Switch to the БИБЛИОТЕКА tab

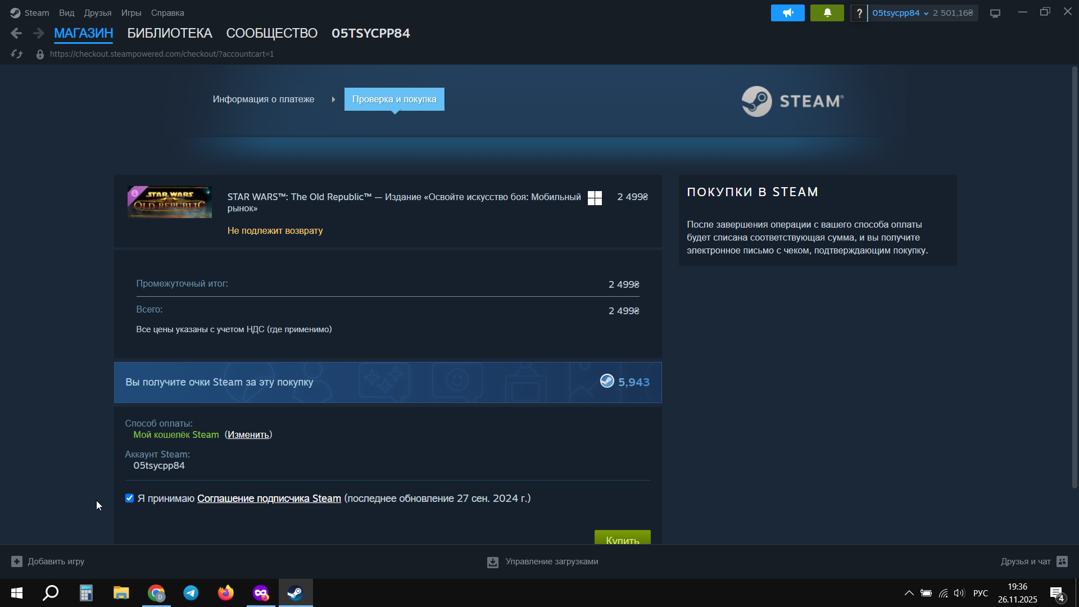click(x=169, y=34)
